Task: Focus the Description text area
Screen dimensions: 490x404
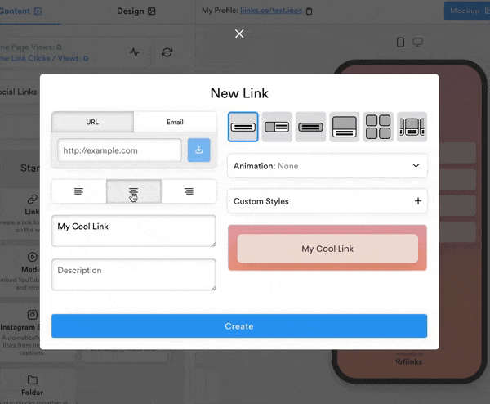Action: pyautogui.click(x=133, y=275)
